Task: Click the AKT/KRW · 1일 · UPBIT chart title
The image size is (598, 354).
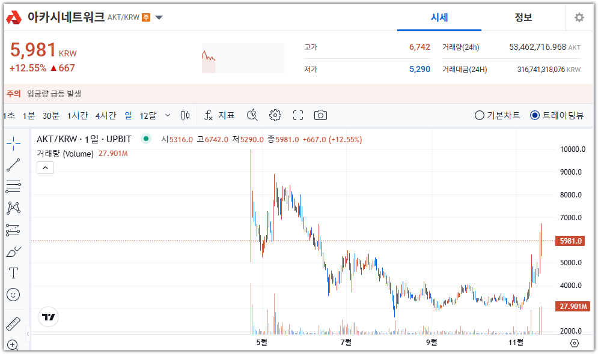Action: [x=84, y=139]
